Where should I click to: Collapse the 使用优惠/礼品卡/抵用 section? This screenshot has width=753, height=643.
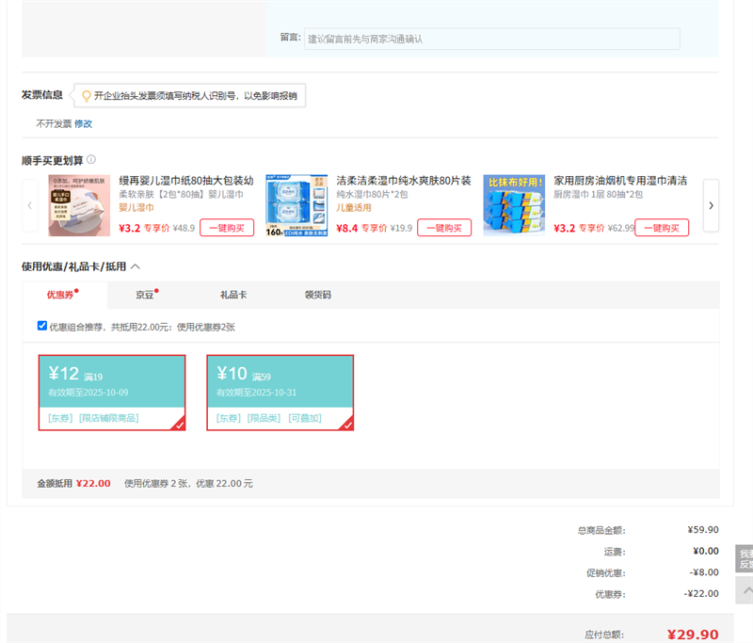136,267
